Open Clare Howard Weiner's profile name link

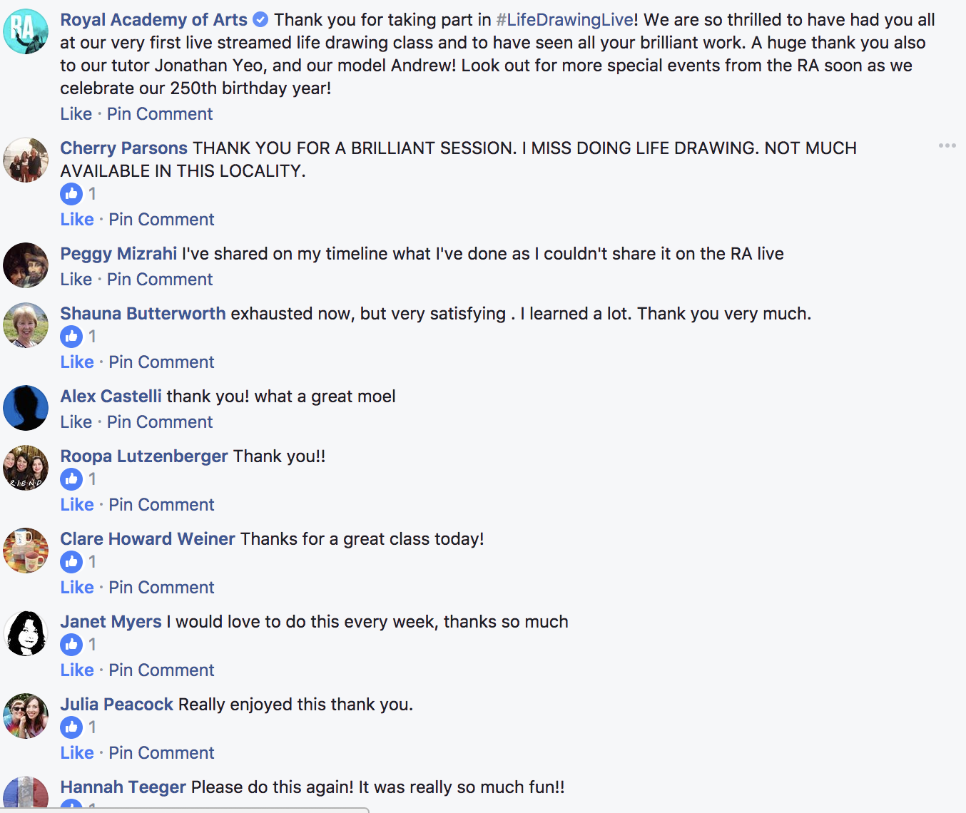click(x=148, y=539)
